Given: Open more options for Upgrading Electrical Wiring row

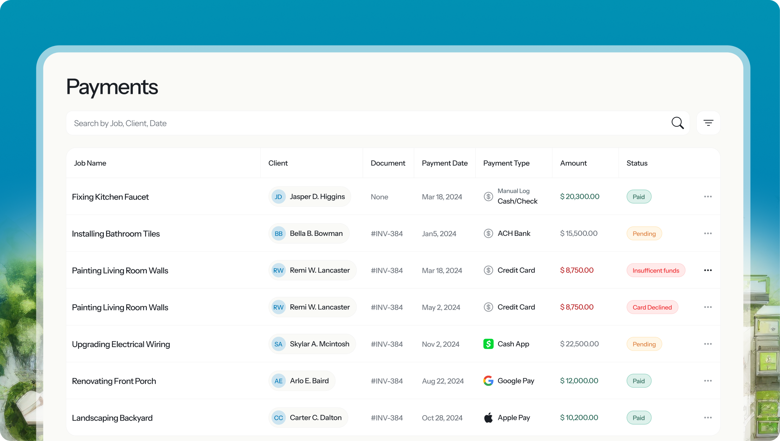Looking at the screenshot, I should [708, 344].
